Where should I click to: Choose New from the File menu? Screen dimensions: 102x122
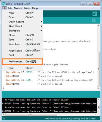(22, 13)
